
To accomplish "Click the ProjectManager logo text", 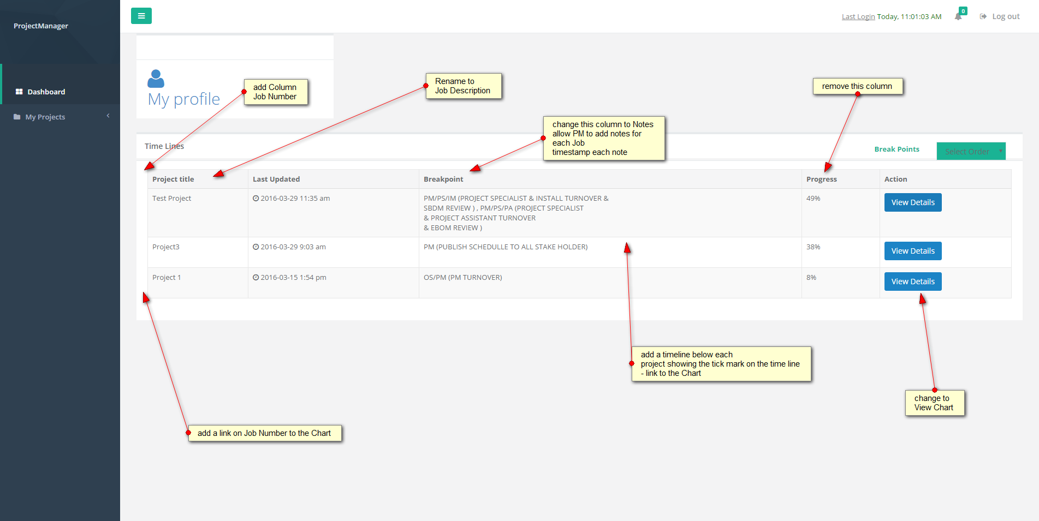I will coord(41,26).
